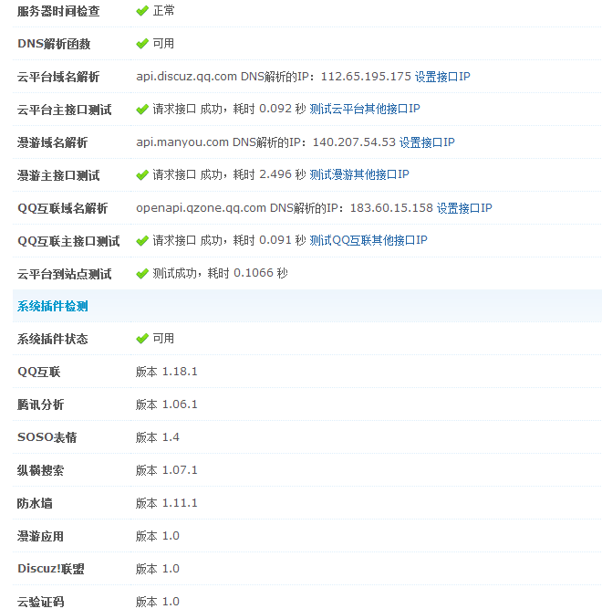The height and width of the screenshot is (609, 602).
Task: Click the 系统插件检测 section header
Action: [53, 307]
